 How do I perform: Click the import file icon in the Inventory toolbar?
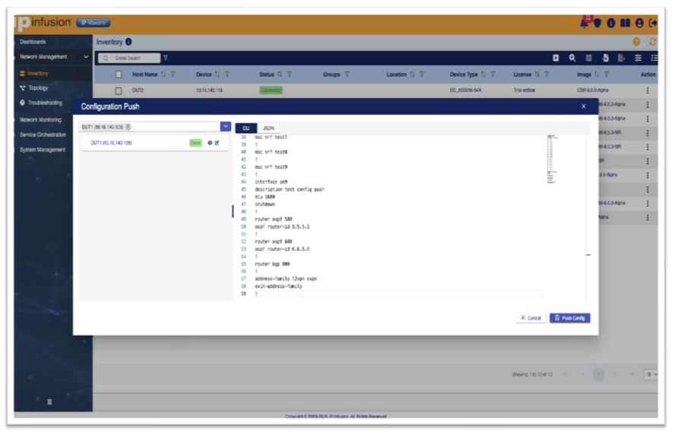[605, 58]
